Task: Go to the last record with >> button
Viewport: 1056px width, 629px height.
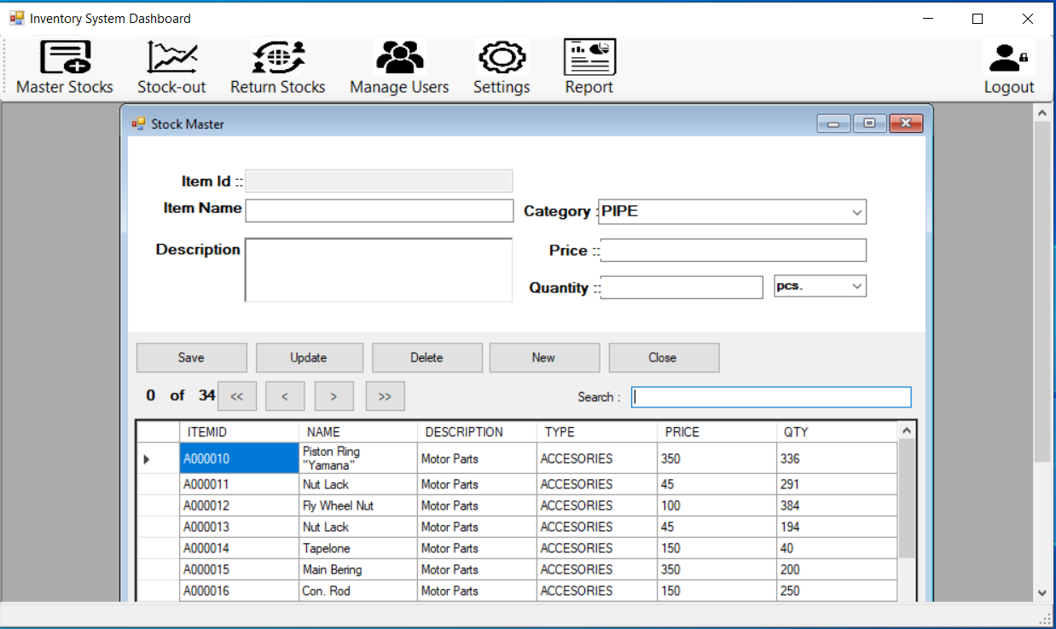Action: 385,396
